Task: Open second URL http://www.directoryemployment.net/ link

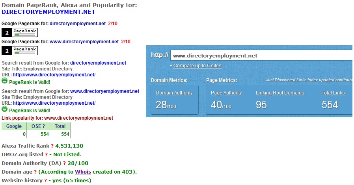Action: 54,103
